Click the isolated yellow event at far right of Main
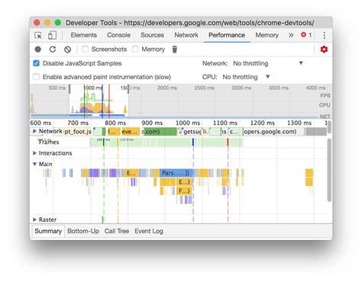This screenshot has width=362, height=282. 309,173
